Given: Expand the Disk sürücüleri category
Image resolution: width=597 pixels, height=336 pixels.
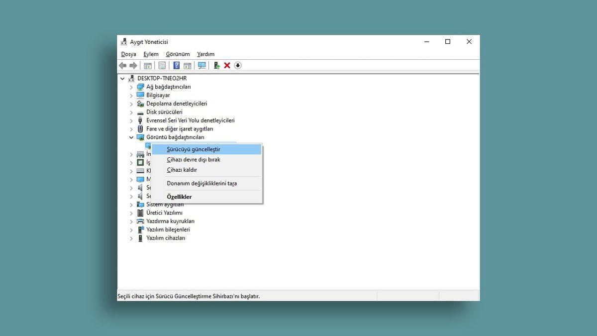Looking at the screenshot, I should [x=131, y=112].
